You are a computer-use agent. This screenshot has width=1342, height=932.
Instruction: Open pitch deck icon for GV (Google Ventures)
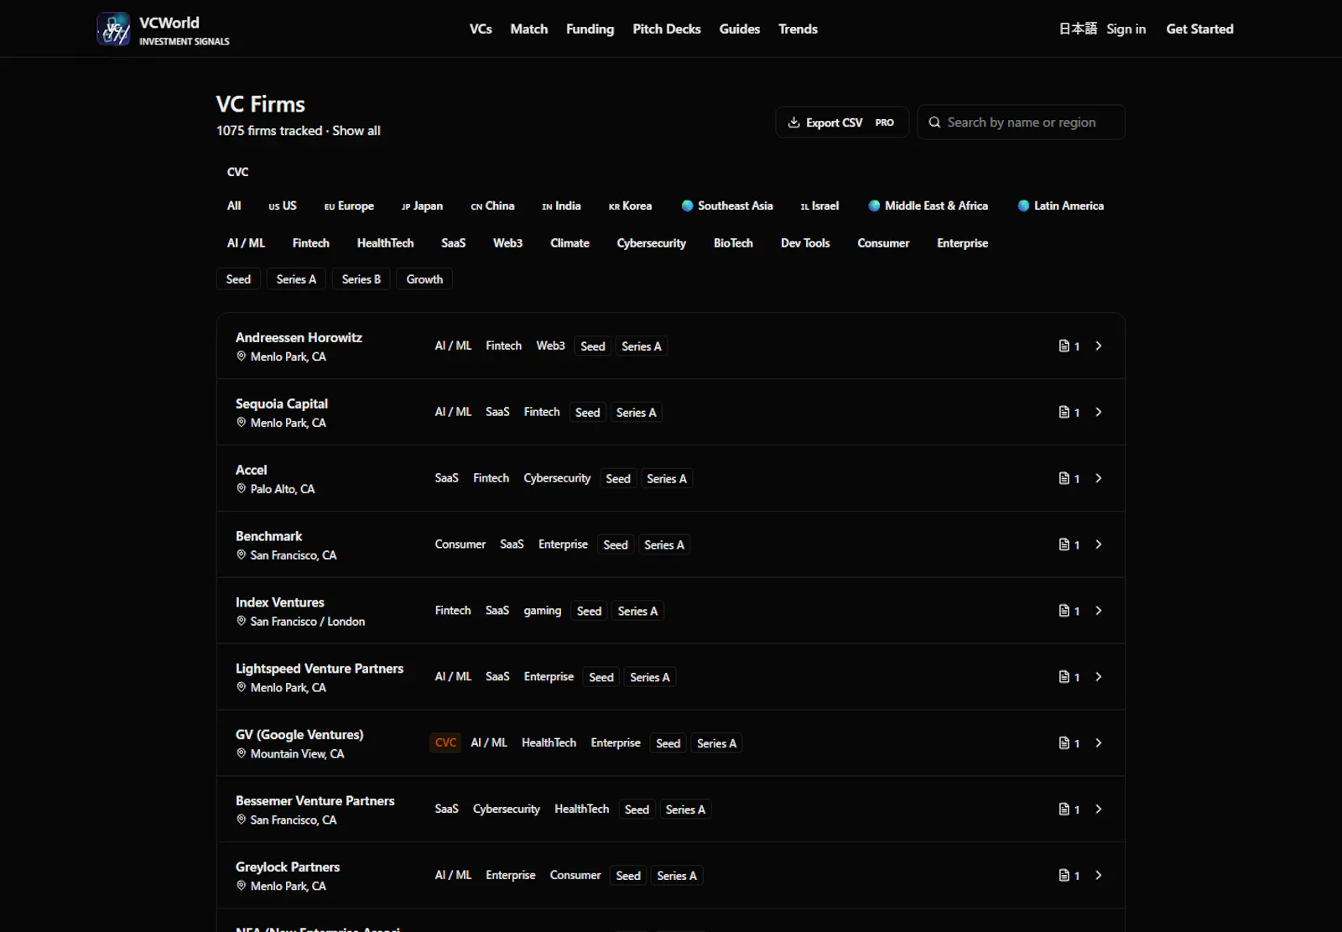(x=1064, y=743)
